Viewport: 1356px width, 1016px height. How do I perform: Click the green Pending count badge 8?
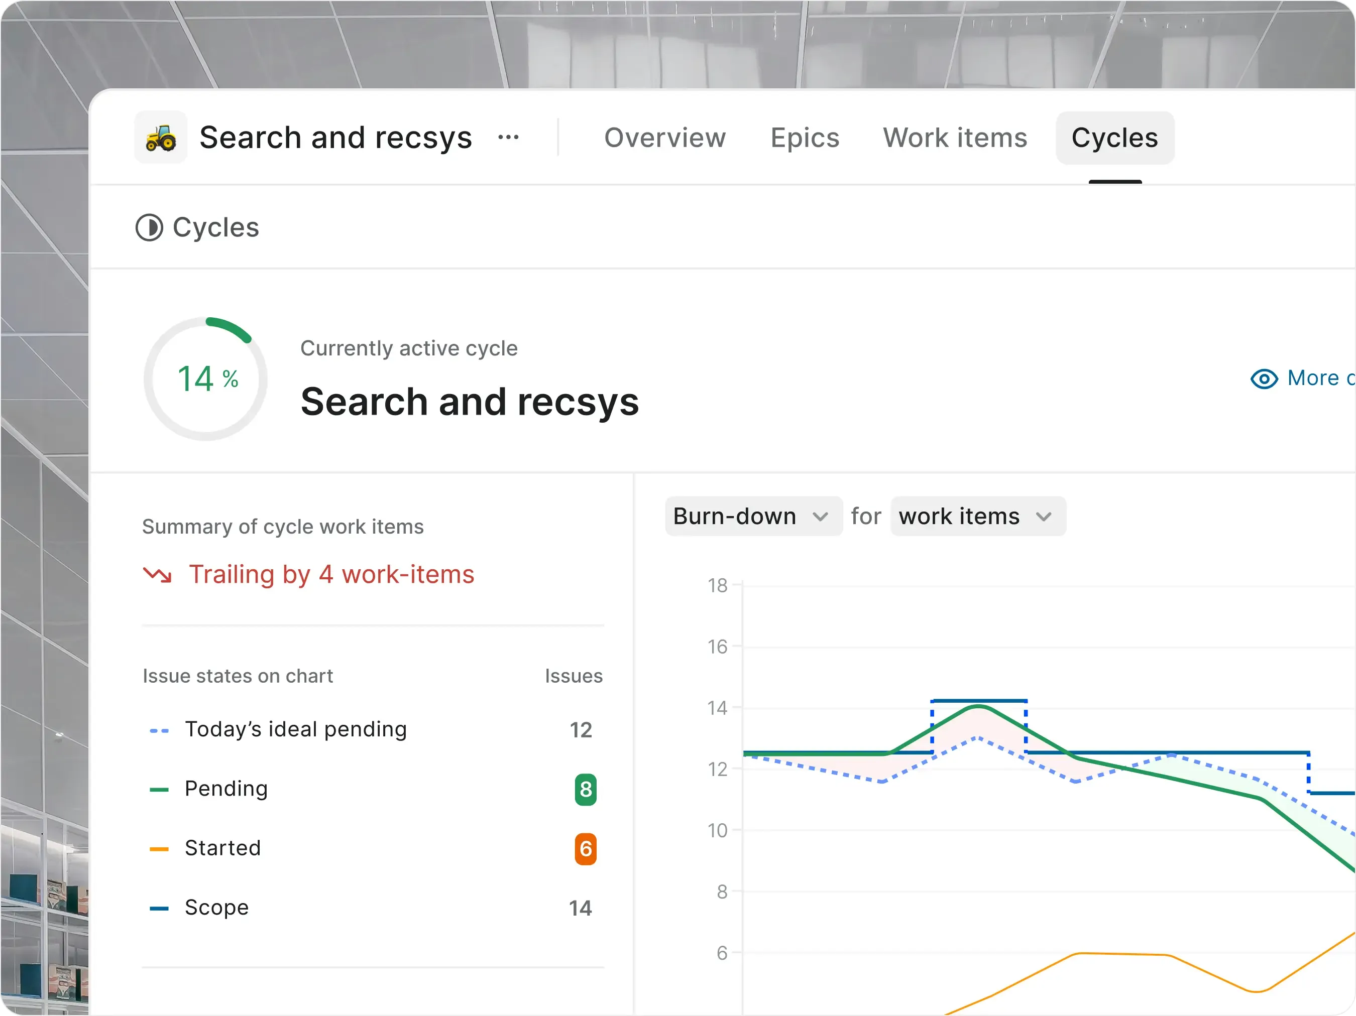pos(586,789)
